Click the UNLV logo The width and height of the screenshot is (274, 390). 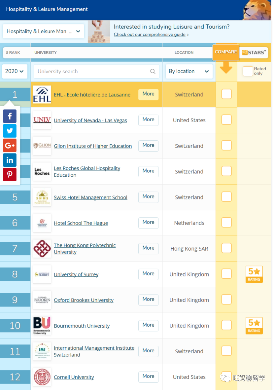42,120
